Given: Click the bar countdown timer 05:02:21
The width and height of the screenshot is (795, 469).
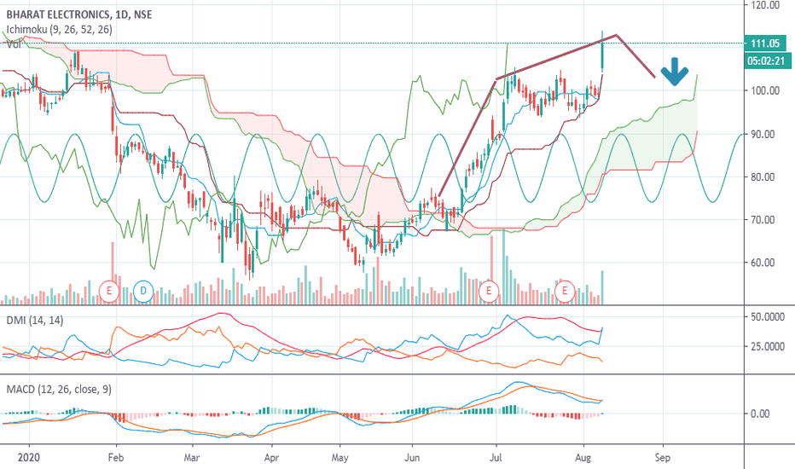Looking at the screenshot, I should click(x=769, y=61).
